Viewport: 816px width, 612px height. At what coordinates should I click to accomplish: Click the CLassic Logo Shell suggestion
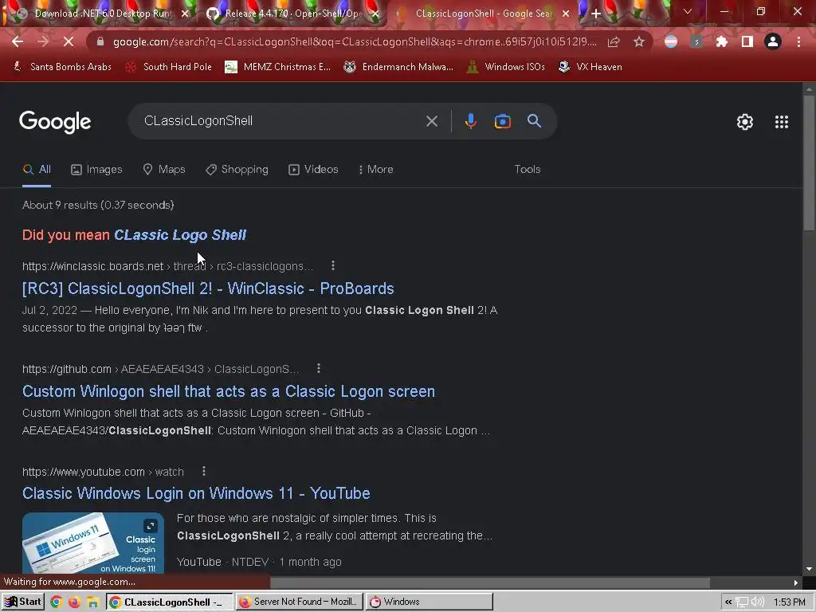click(x=180, y=235)
